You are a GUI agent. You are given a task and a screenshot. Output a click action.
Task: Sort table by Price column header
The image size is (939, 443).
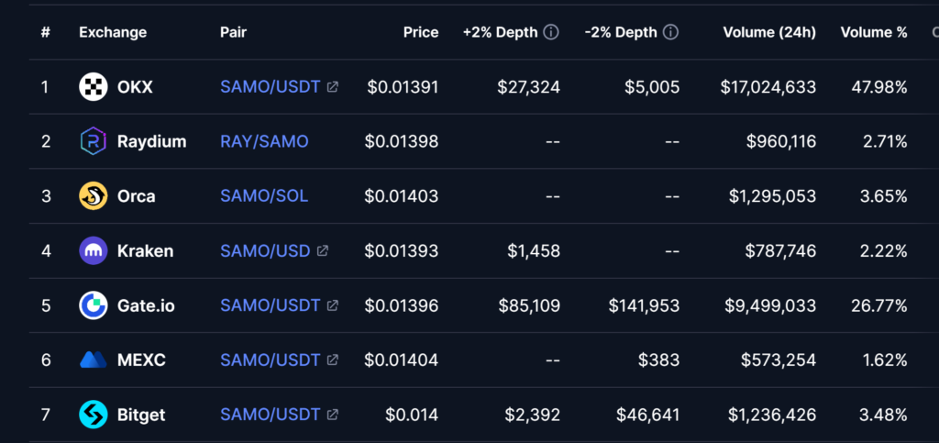pyautogui.click(x=421, y=32)
